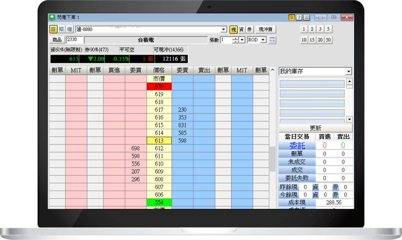
Task: Select 資 margin trade type
Action: coord(241,29)
